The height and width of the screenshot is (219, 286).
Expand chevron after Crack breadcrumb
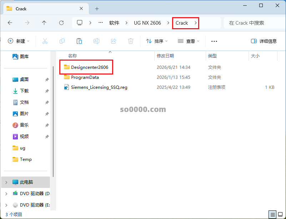(195, 23)
